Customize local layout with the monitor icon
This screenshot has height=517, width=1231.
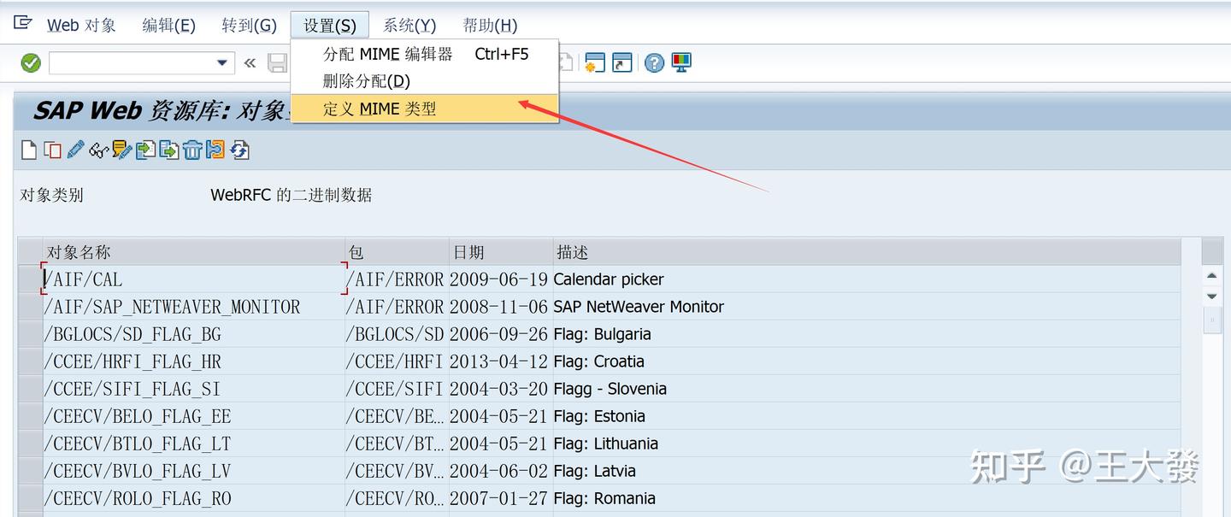(680, 62)
